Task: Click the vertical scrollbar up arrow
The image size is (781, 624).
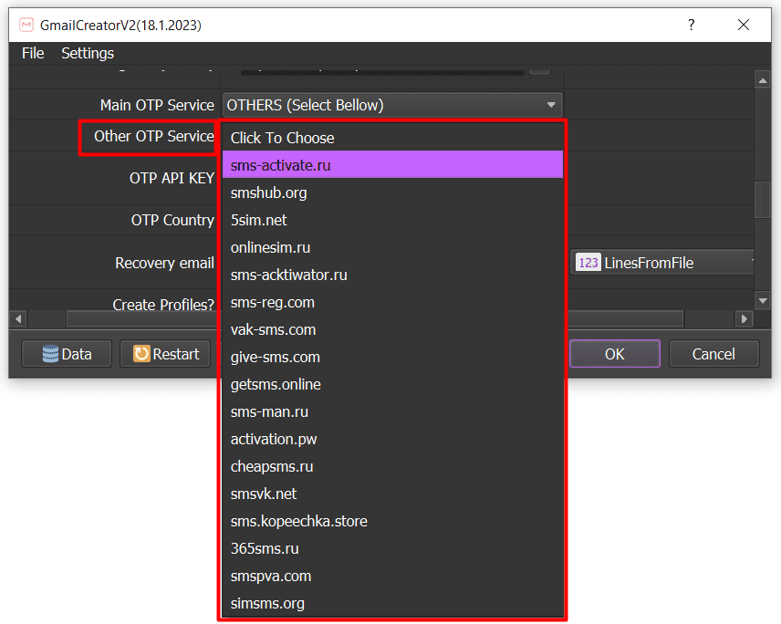Action: click(x=763, y=80)
